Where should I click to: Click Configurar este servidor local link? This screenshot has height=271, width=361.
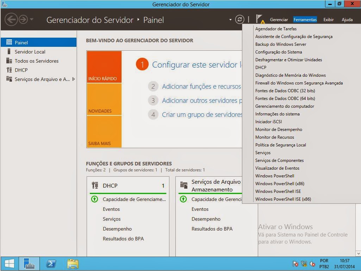click(197, 65)
